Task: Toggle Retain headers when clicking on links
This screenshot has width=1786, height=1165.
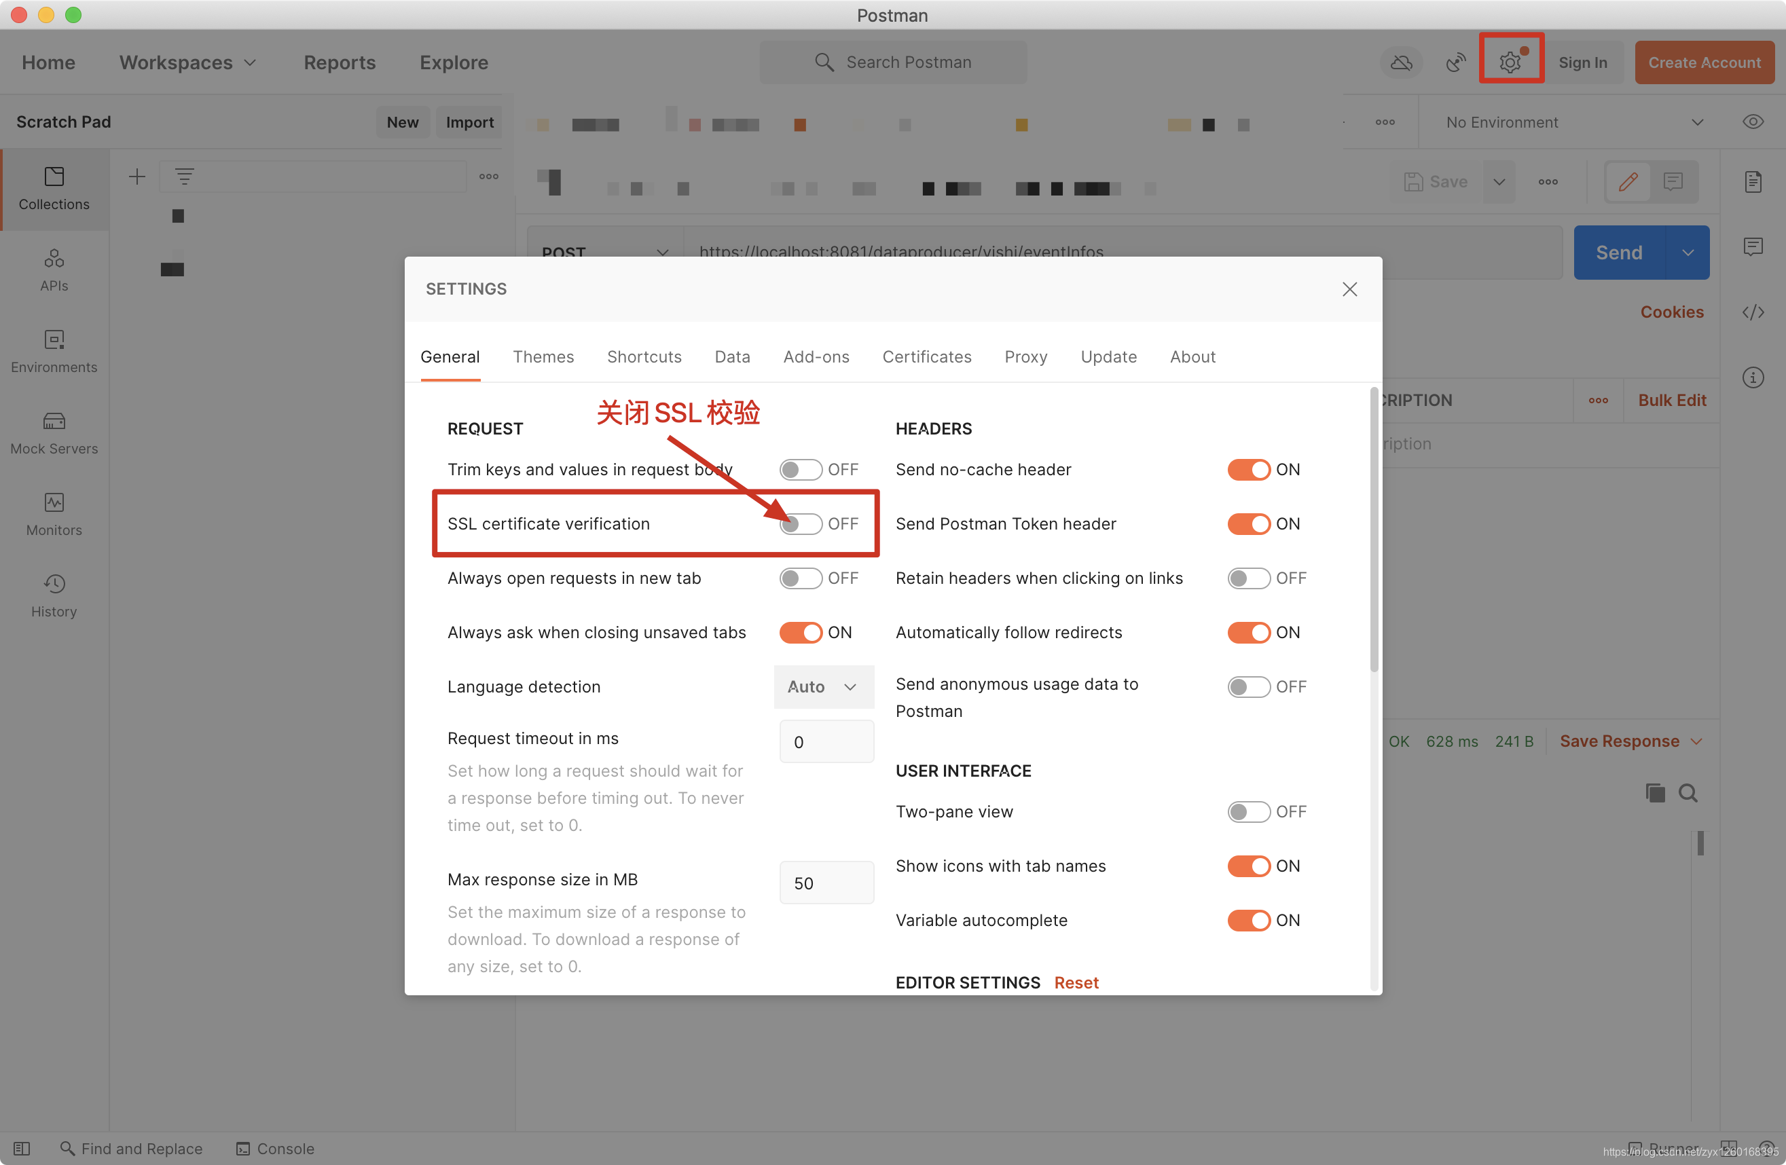Action: [1248, 578]
